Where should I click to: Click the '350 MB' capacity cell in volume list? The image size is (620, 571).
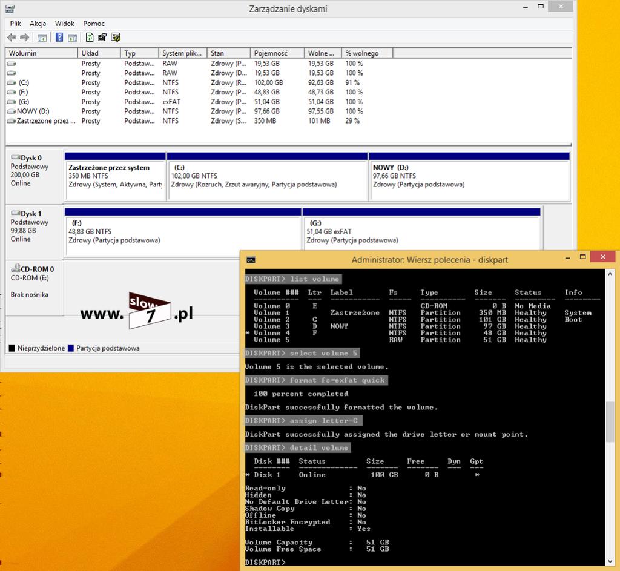pos(265,121)
